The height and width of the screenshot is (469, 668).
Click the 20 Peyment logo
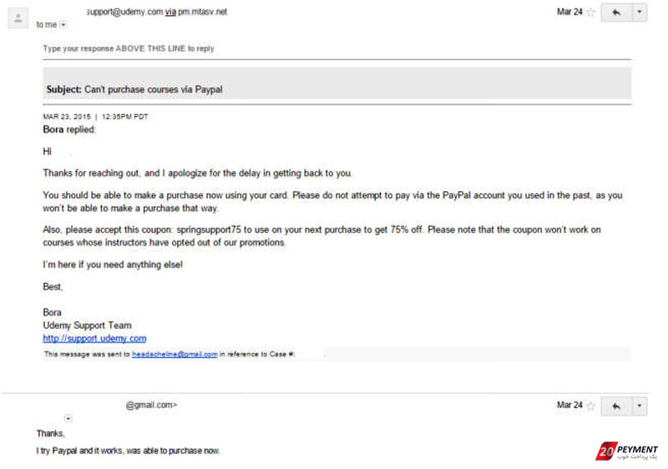(x=626, y=451)
